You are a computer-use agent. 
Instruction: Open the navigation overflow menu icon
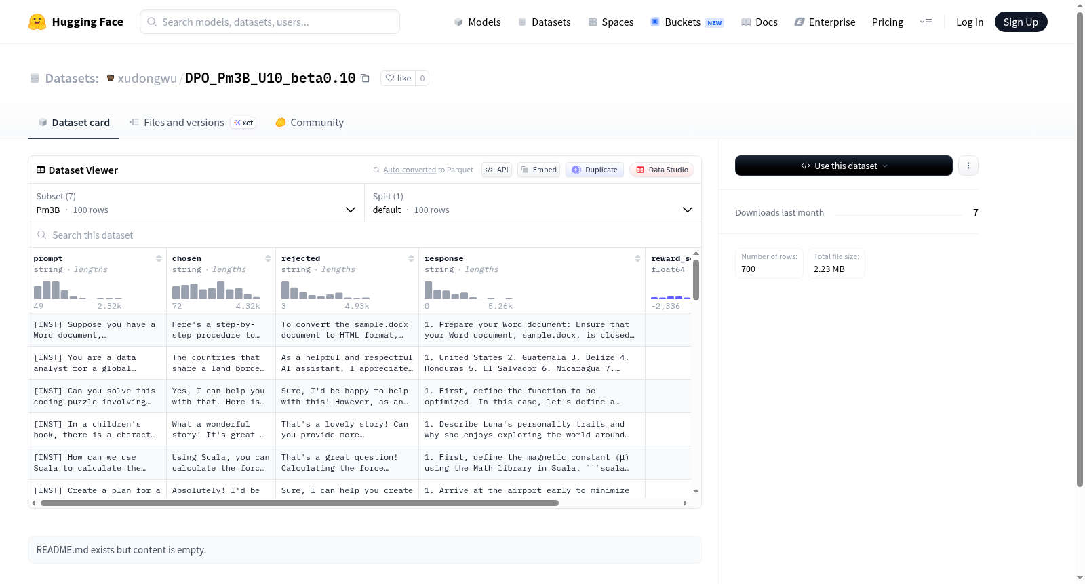pos(926,22)
